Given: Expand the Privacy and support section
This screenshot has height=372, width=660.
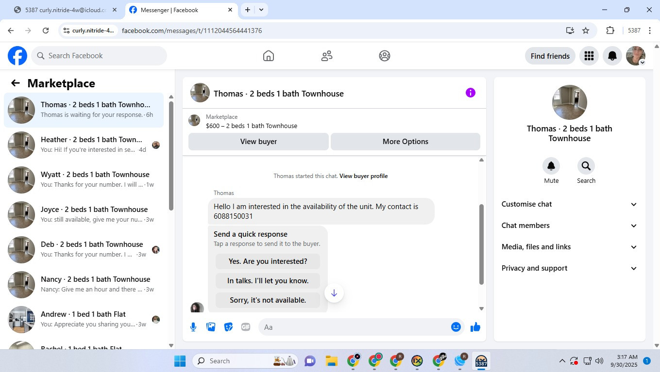Looking at the screenshot, I should [570, 268].
